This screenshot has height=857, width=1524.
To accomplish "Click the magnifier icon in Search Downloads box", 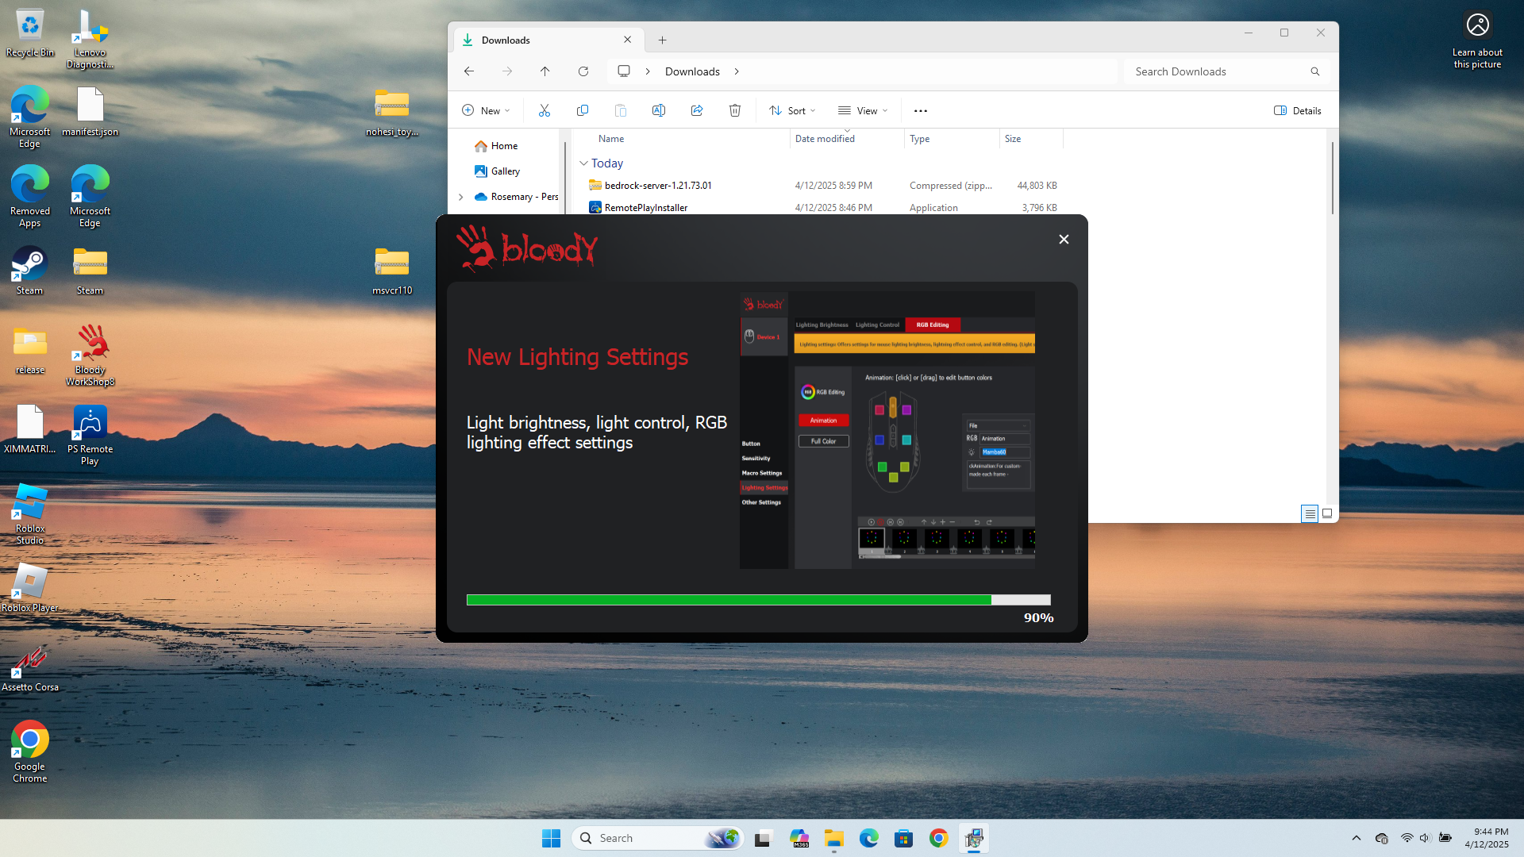I will click(x=1315, y=71).
